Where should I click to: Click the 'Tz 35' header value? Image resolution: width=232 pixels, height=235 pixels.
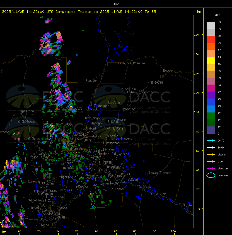coord(150,12)
